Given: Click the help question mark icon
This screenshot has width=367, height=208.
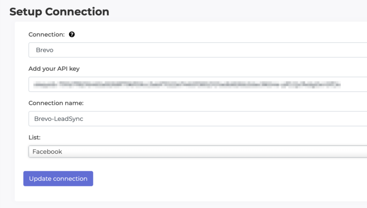Looking at the screenshot, I should (x=72, y=34).
